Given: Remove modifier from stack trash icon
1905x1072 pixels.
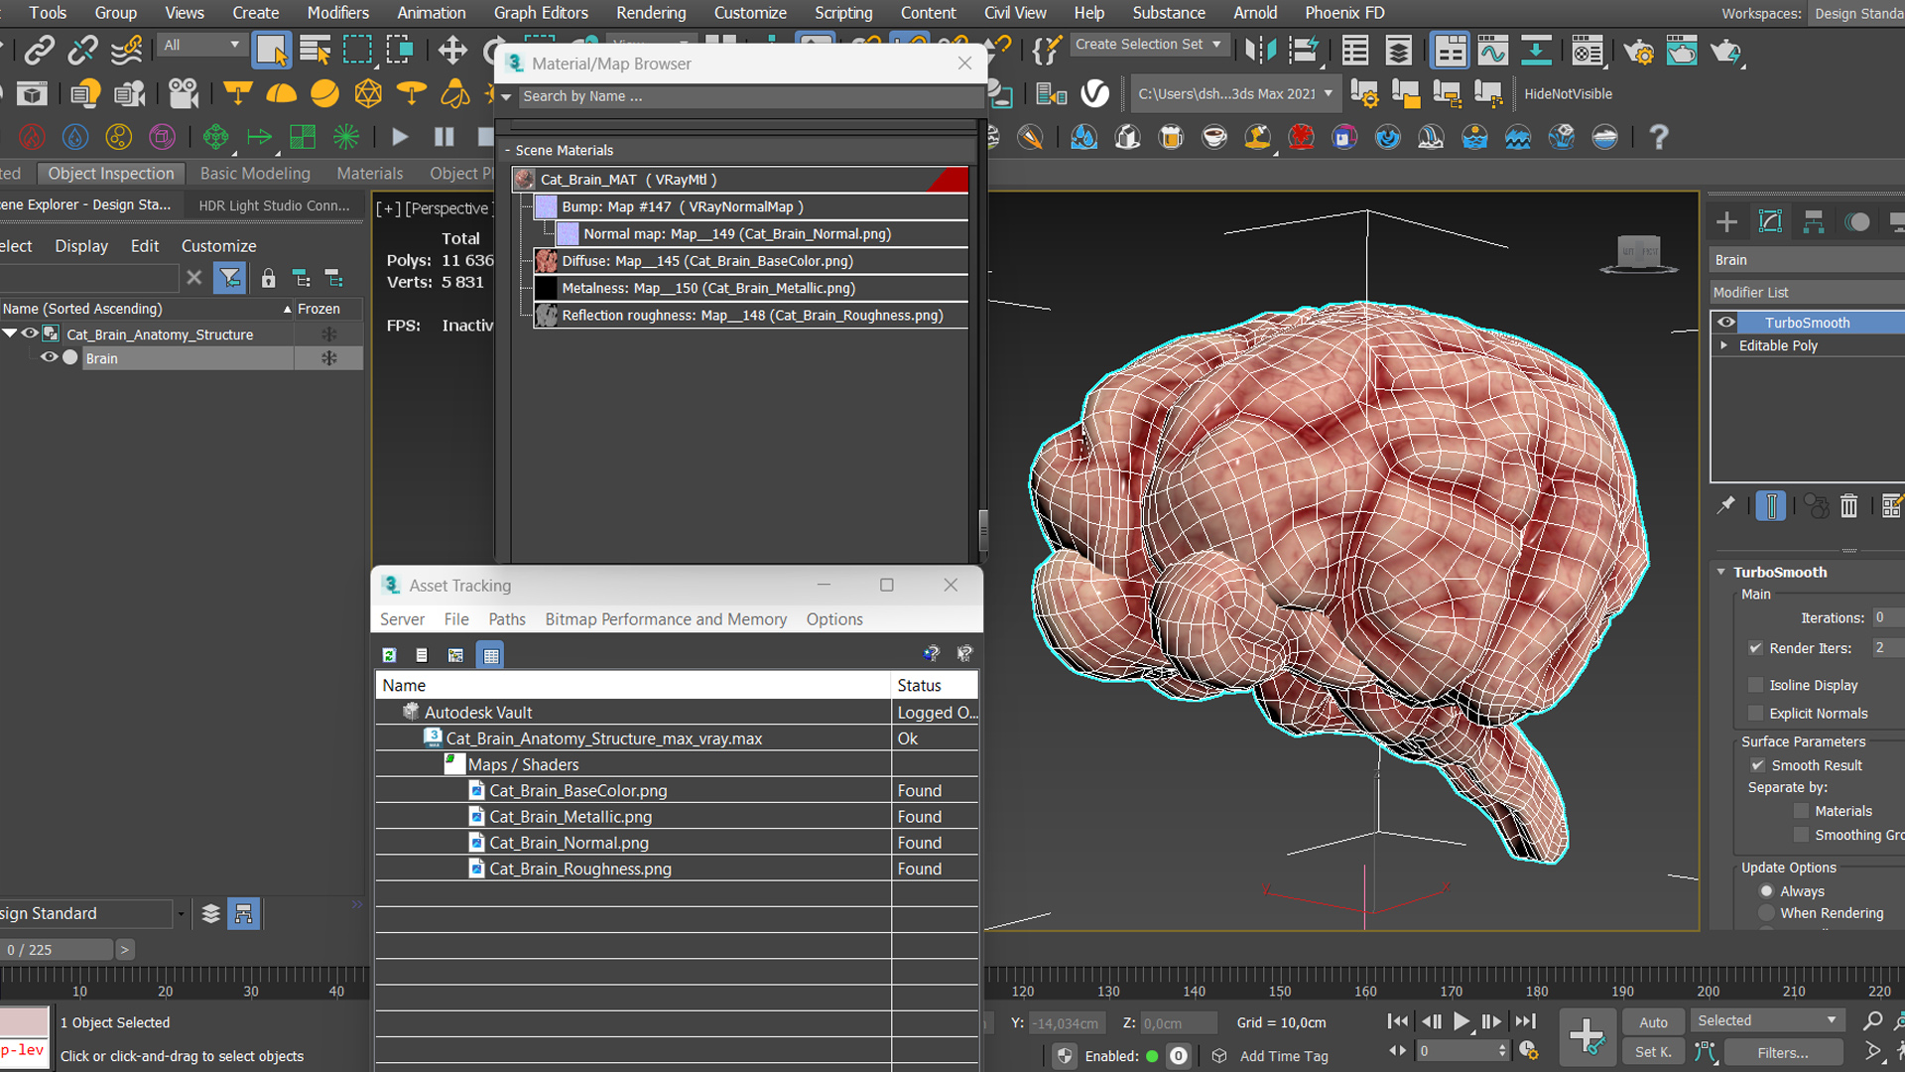Looking at the screenshot, I should [1848, 506].
